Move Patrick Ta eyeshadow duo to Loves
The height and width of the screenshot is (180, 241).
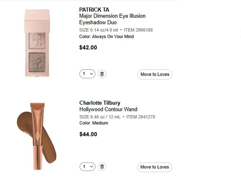155,74
